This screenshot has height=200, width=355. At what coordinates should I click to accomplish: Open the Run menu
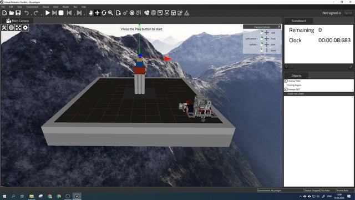pyautogui.click(x=75, y=7)
